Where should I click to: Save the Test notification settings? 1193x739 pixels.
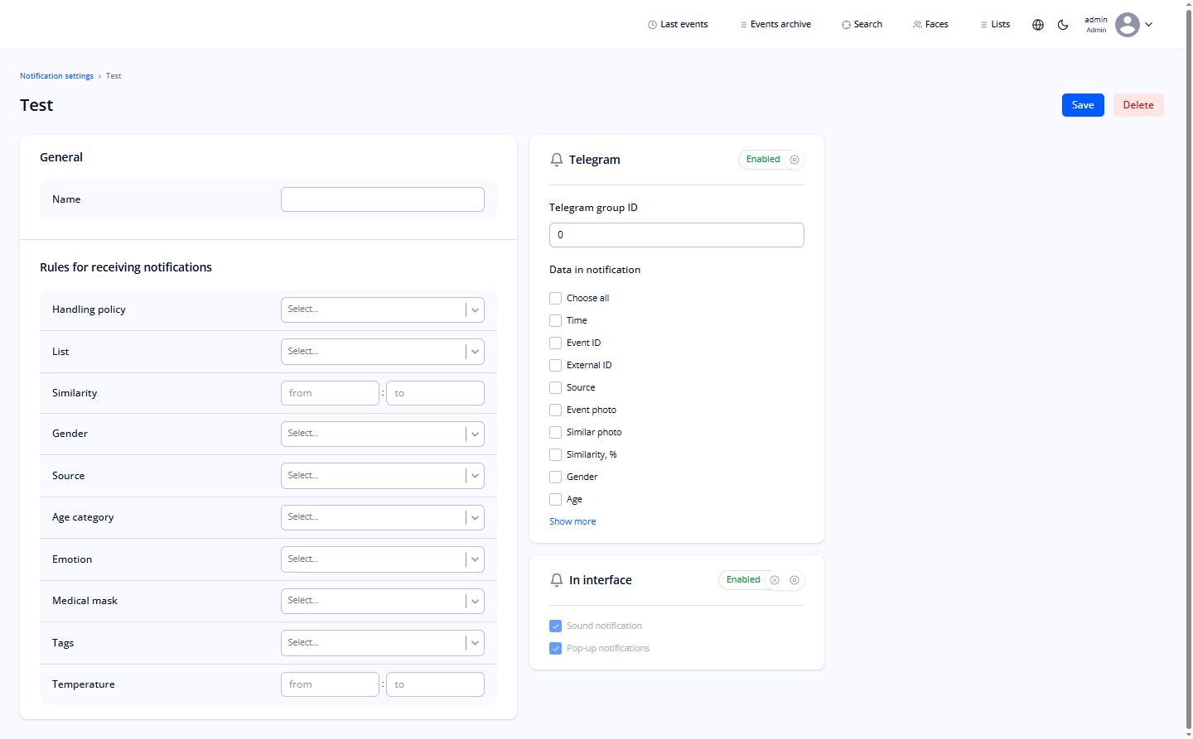(x=1082, y=104)
